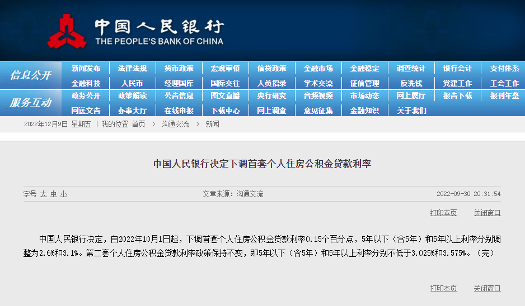525x306 pixels.
Task: Set font size to 大
Action: [x=44, y=194]
